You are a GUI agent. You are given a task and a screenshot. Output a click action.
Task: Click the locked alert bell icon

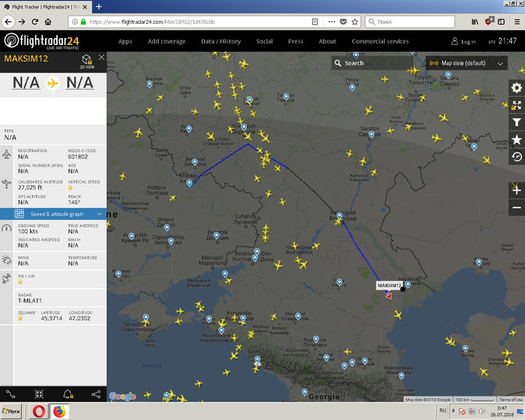68,394
